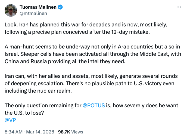Follow the @POTUS mention link
Viewport: 187px width, 140px height.
click(x=93, y=105)
